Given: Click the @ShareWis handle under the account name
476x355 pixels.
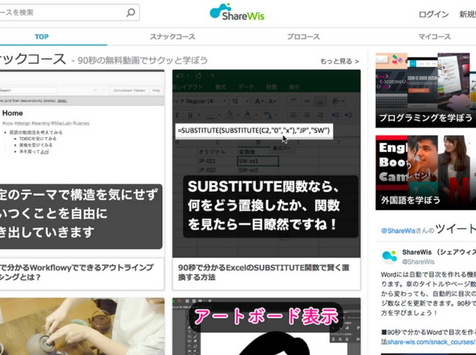Looking at the screenshot, I should [x=418, y=262].
